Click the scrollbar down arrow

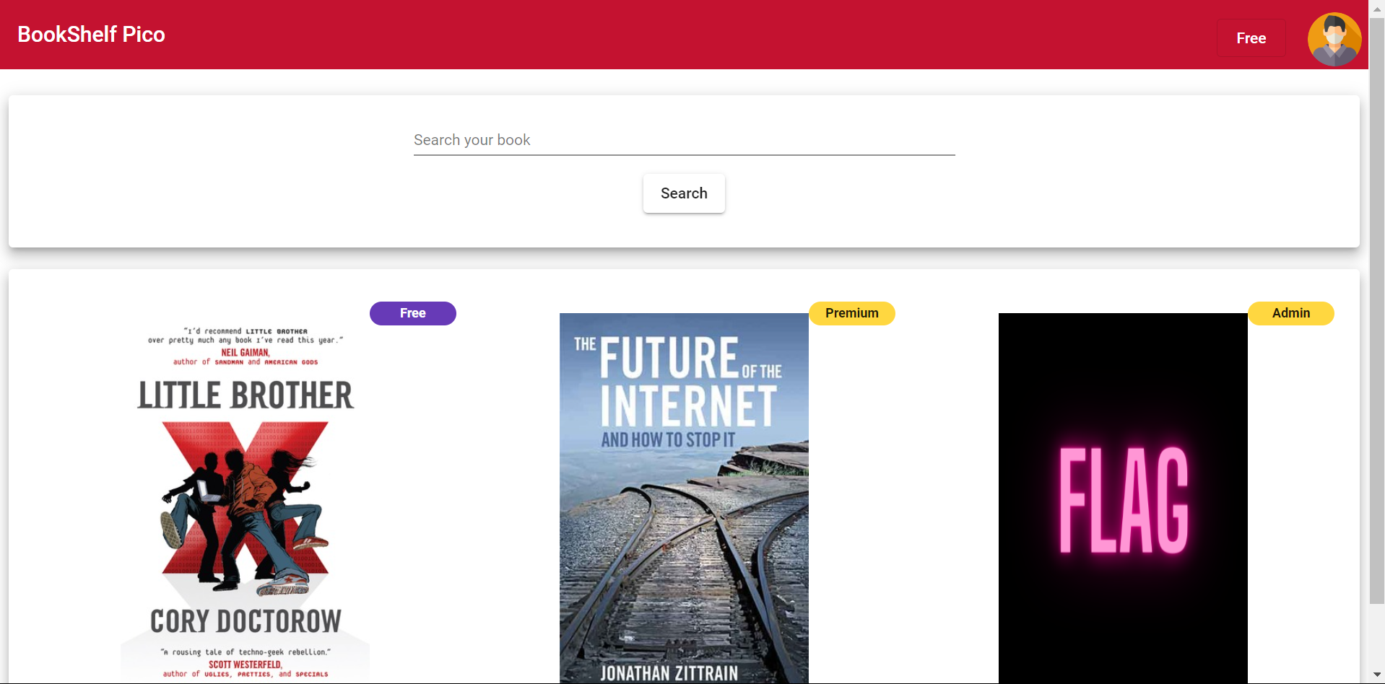pos(1376,676)
